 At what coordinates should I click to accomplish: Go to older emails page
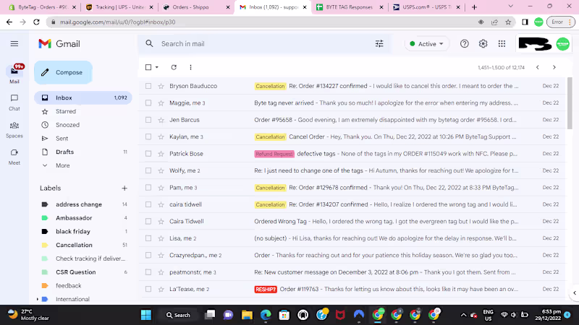[x=554, y=67]
